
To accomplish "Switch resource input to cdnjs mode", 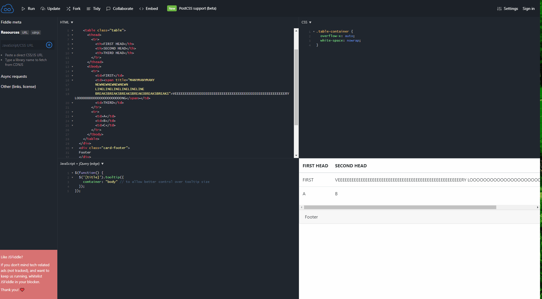I will [36, 32].
